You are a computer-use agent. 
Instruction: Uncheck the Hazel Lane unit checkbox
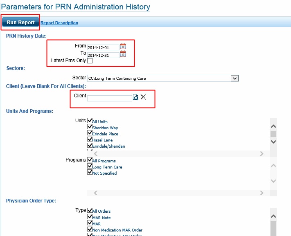pyautogui.click(x=90, y=139)
